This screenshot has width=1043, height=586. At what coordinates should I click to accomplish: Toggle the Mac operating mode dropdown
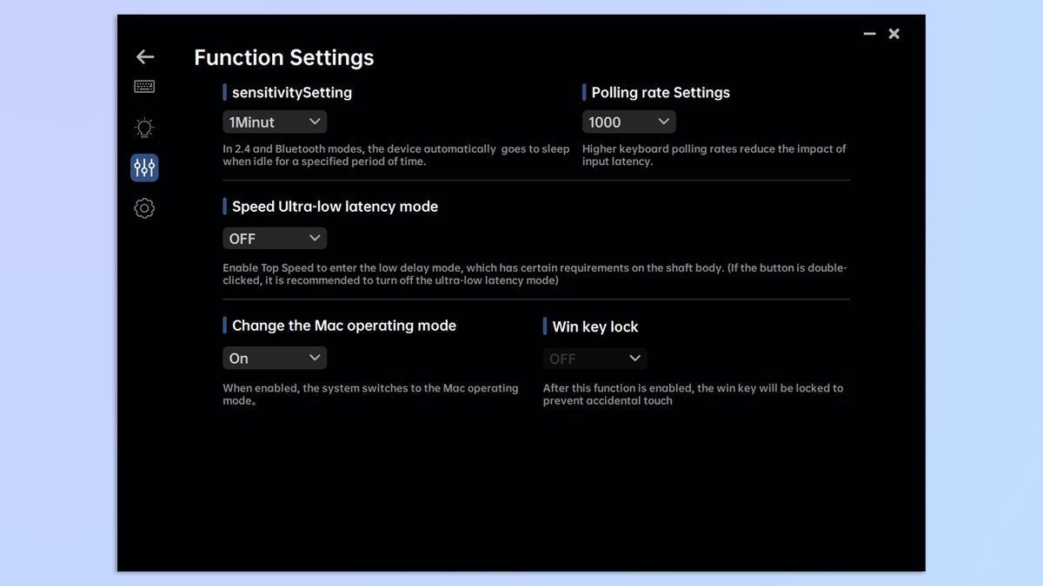(275, 359)
